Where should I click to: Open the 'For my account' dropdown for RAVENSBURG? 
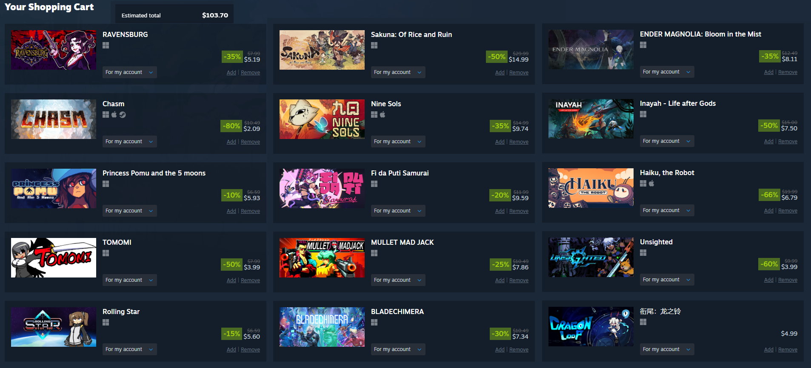[130, 72]
